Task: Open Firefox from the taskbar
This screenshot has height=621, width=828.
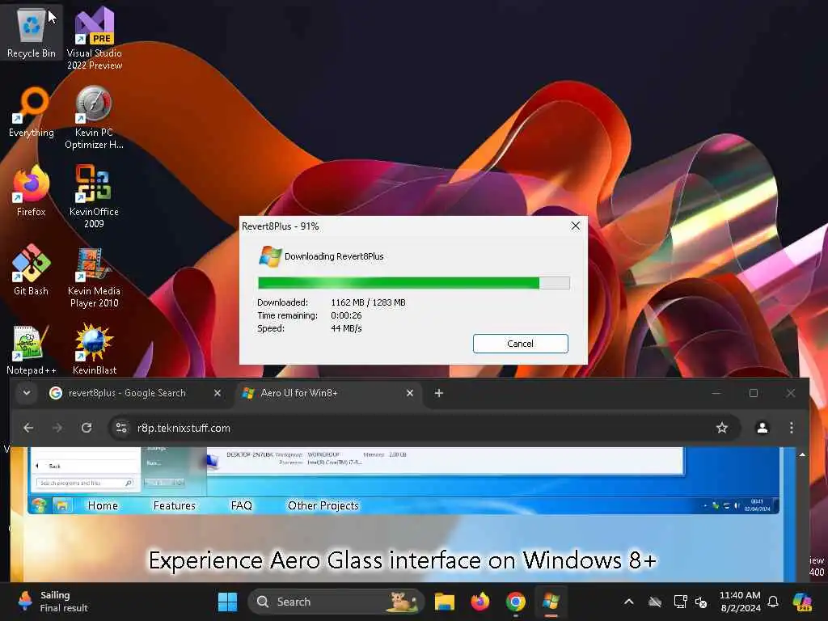Action: point(480,602)
